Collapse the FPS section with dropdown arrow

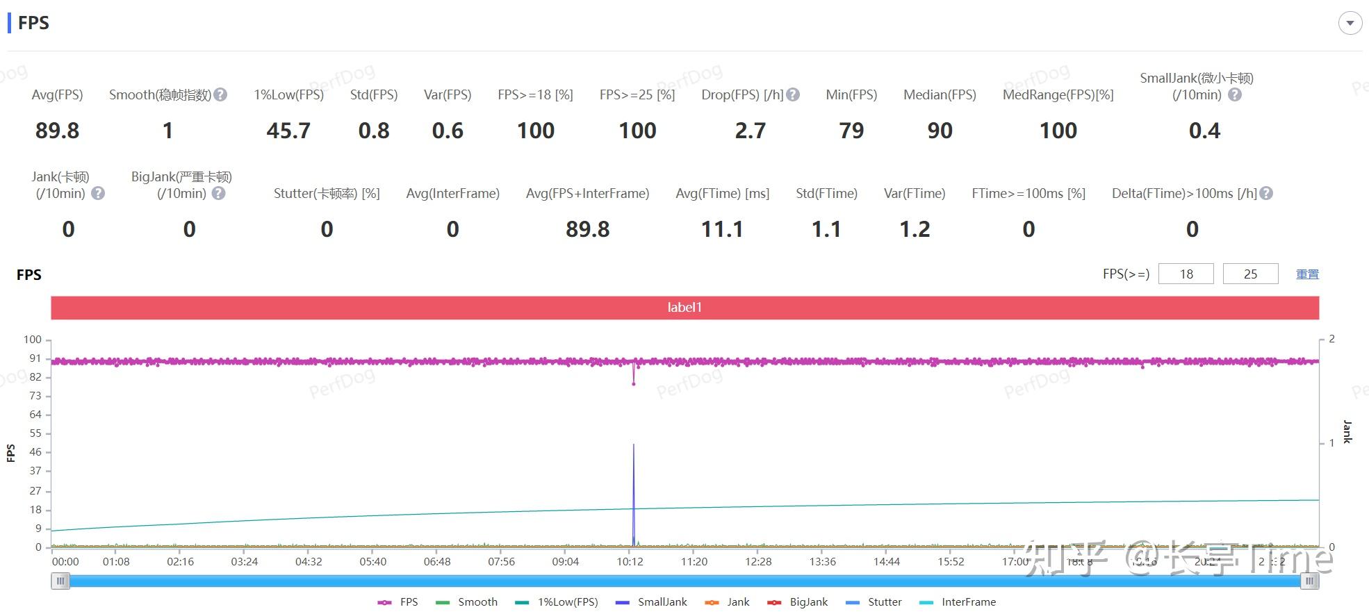pyautogui.click(x=1350, y=23)
